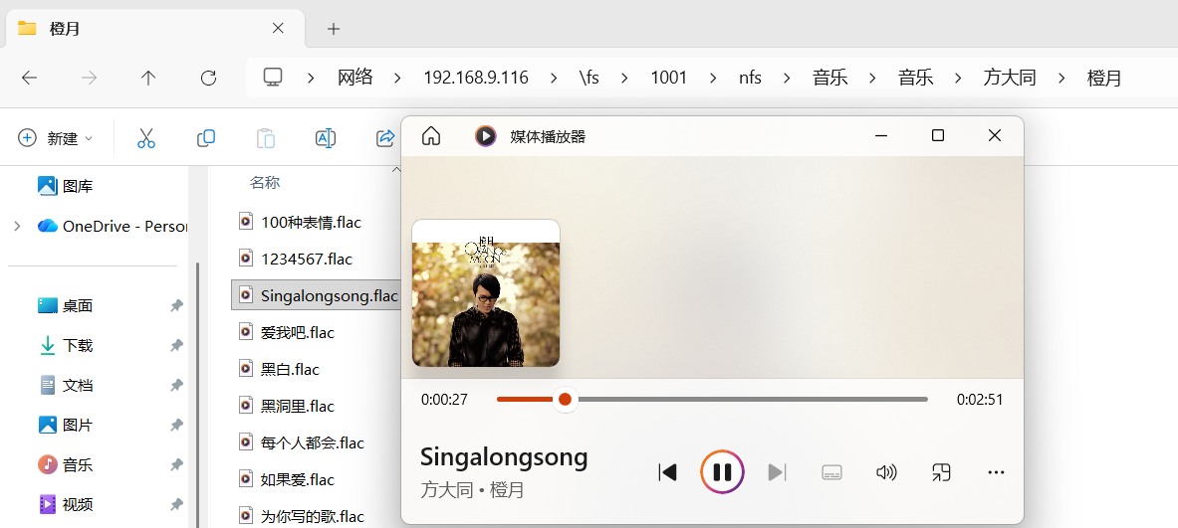
Task: Click the artist and album line 方大同 • 橙月
Action: tap(473, 490)
